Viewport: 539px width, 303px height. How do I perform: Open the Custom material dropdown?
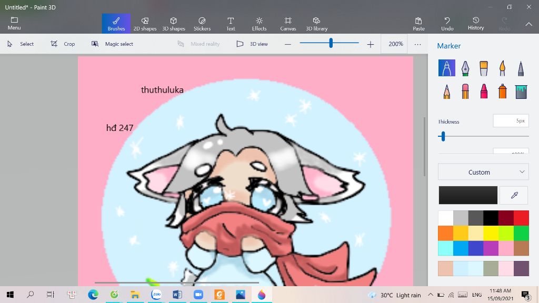(x=483, y=172)
